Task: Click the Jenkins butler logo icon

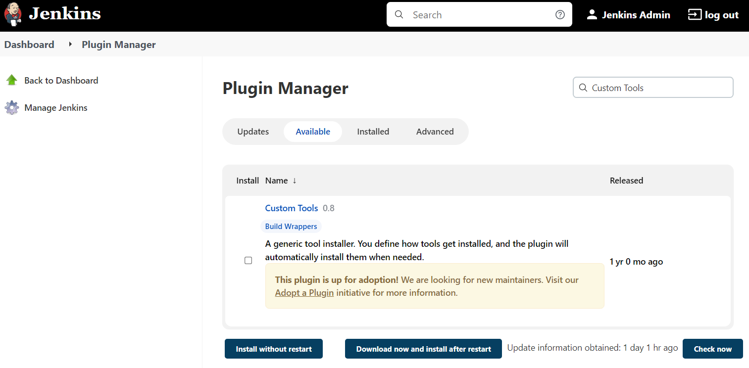Action: (13, 14)
